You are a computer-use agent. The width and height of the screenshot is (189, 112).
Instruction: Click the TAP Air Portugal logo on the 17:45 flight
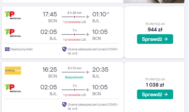[13, 15]
